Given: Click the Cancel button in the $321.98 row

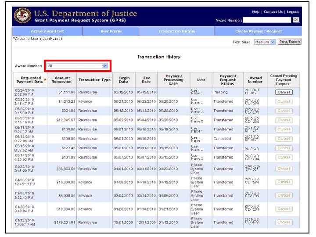Looking at the screenshot, I should (x=284, y=111).
